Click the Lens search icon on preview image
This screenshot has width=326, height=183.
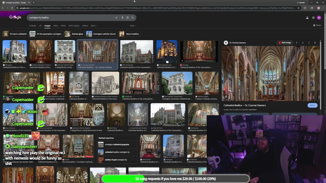click(226, 97)
